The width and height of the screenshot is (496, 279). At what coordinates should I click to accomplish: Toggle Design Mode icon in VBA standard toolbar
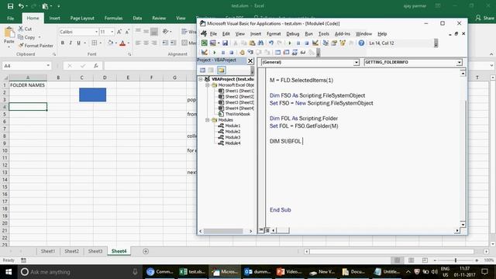tap(315, 43)
